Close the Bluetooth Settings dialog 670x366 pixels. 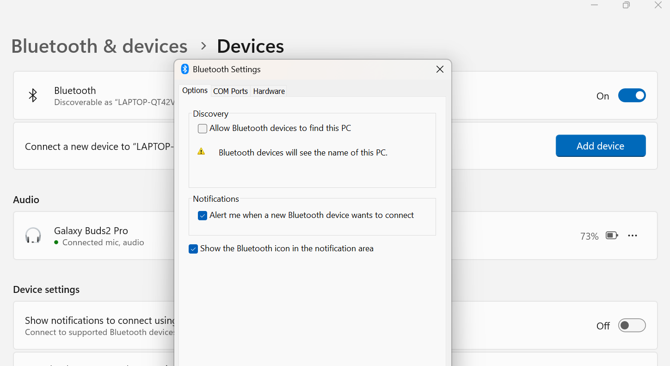[440, 69]
